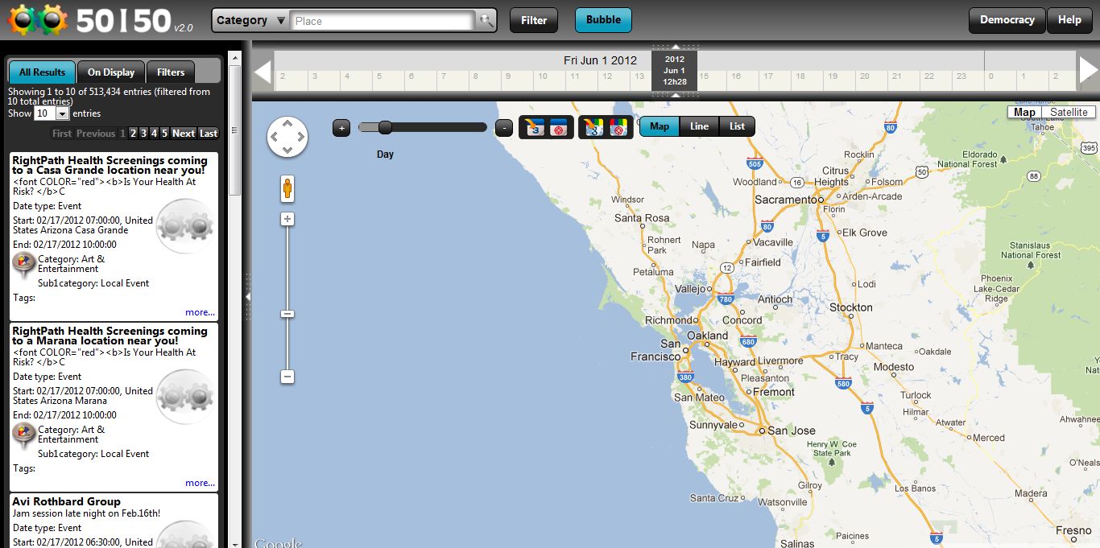Click the 2012 Jun 1 timeline marker

click(x=675, y=71)
